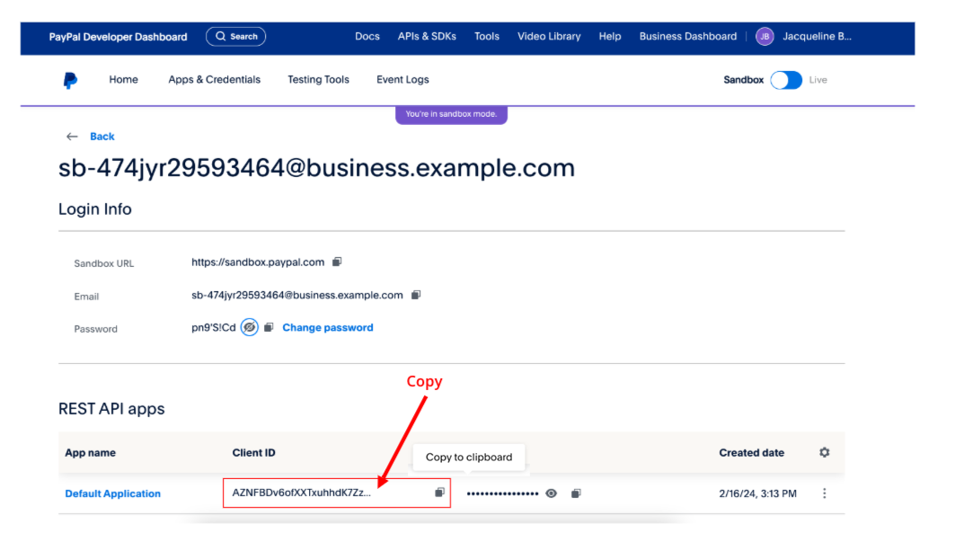This screenshot has height=551, width=955.
Task: Go back using the left arrow
Action: (72, 137)
